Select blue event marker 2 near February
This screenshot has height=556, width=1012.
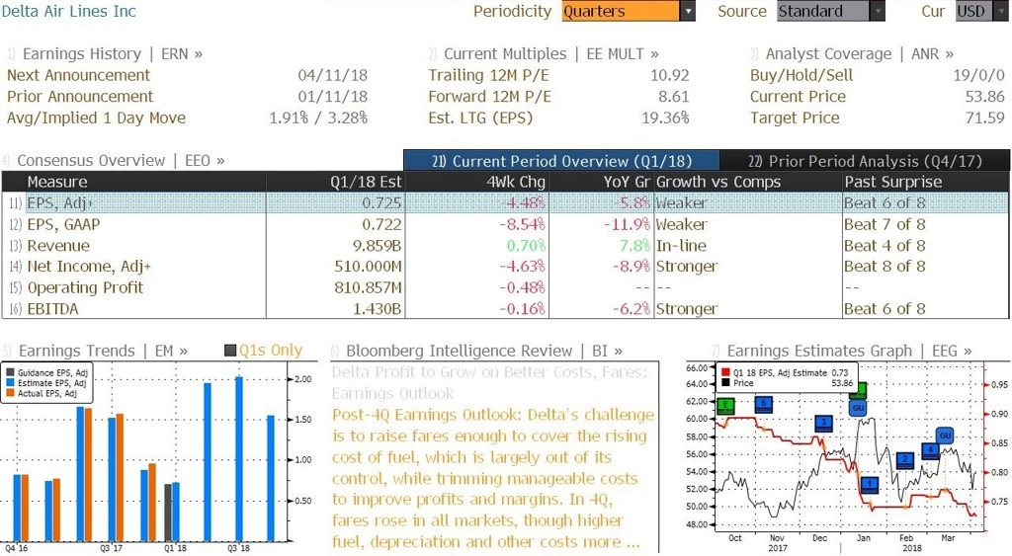pyautogui.click(x=905, y=460)
